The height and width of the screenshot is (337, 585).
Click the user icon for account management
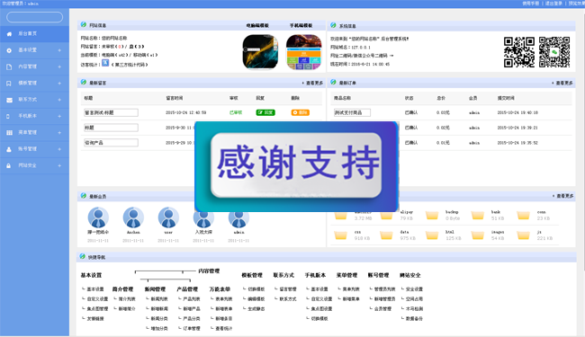[x=9, y=149]
